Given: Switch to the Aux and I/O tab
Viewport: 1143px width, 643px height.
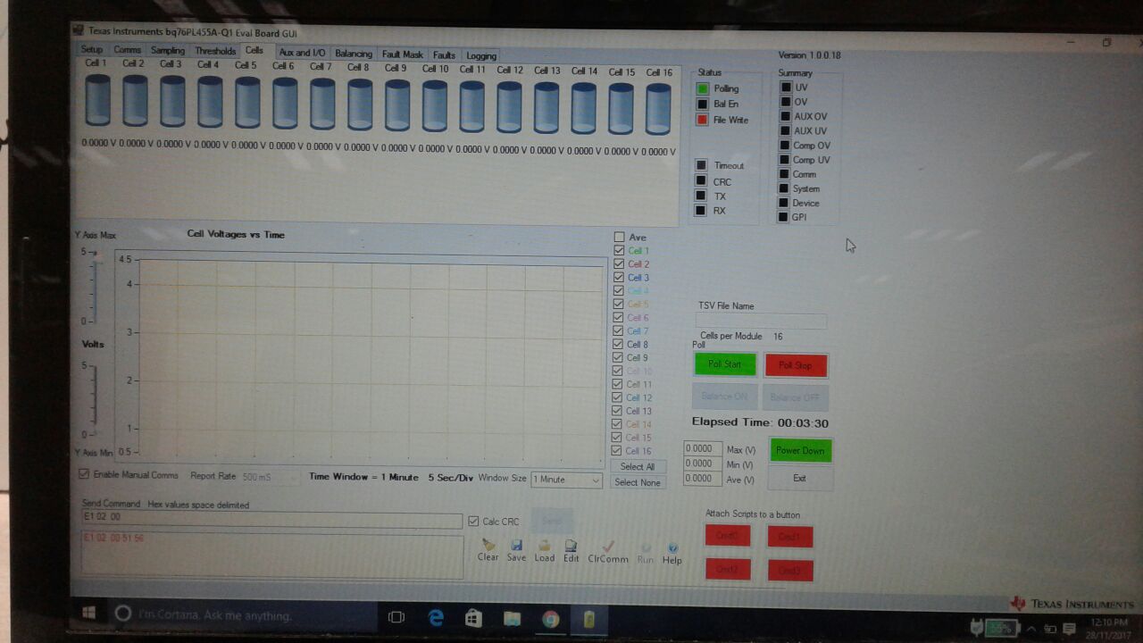Looking at the screenshot, I should click(x=303, y=54).
